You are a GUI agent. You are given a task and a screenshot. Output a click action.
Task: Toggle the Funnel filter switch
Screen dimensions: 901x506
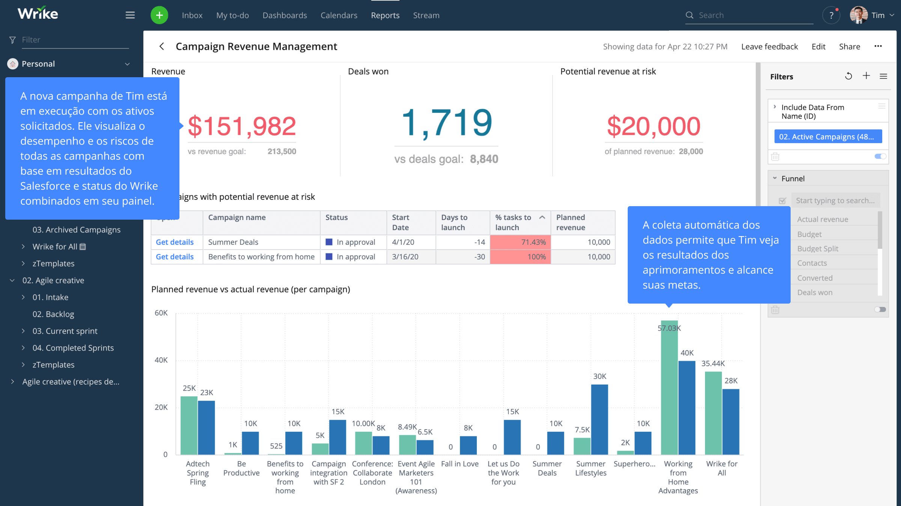[x=880, y=310]
